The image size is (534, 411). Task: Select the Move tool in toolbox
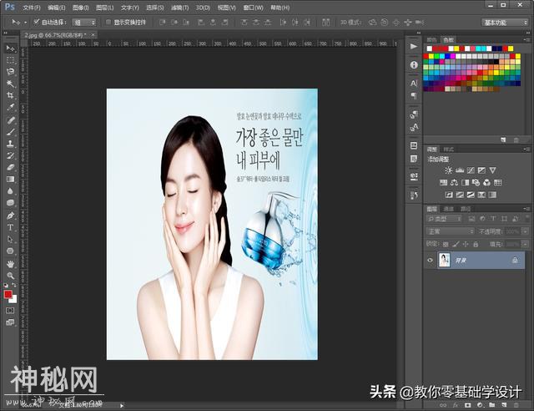coord(11,48)
